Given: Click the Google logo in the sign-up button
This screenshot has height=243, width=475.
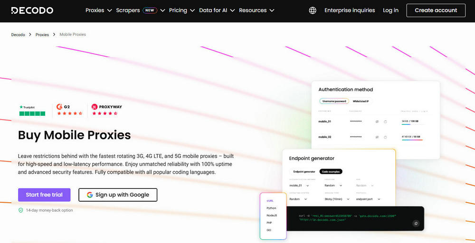Looking at the screenshot, I should 90,195.
